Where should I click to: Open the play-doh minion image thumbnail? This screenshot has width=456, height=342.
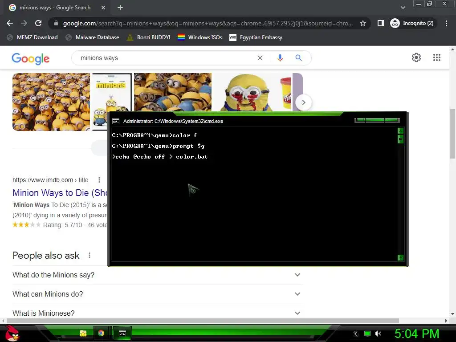coord(252,92)
